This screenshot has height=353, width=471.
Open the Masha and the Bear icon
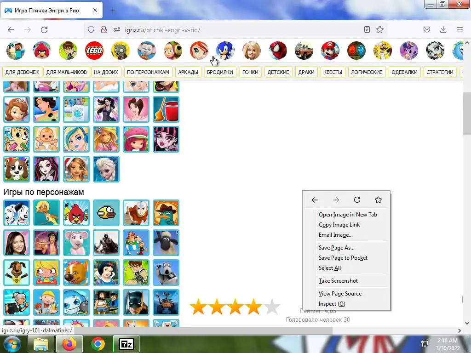[x=173, y=51]
